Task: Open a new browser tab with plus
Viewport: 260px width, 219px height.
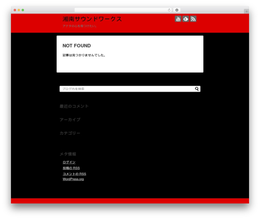Action: 246,11
